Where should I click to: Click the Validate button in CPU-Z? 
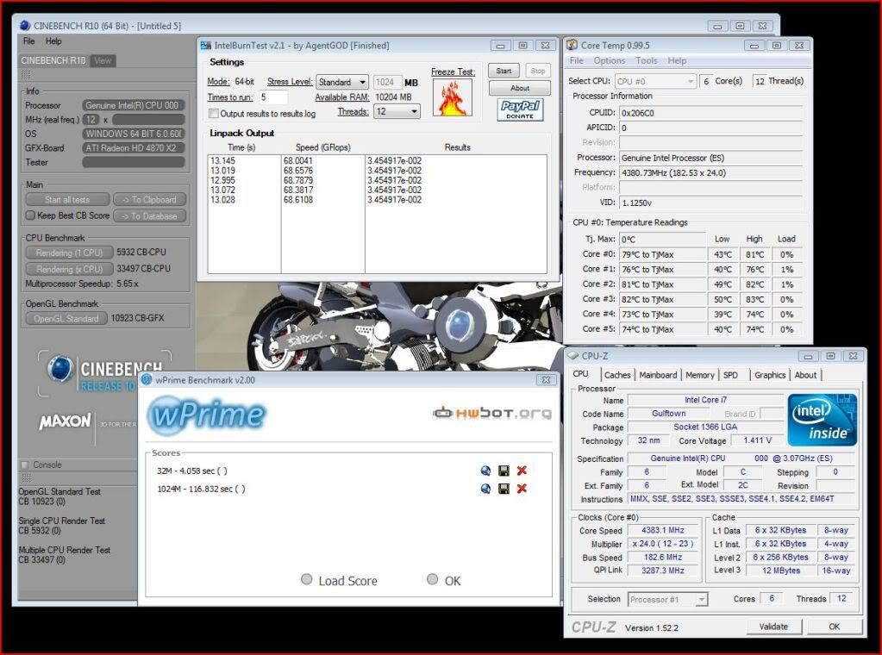pyautogui.click(x=773, y=627)
